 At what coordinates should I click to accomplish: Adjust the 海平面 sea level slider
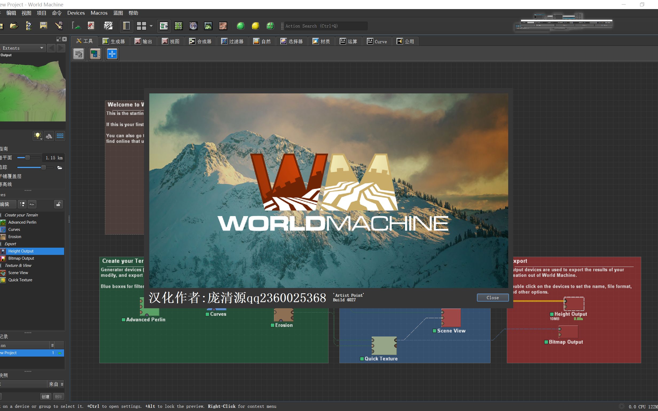coord(28,158)
